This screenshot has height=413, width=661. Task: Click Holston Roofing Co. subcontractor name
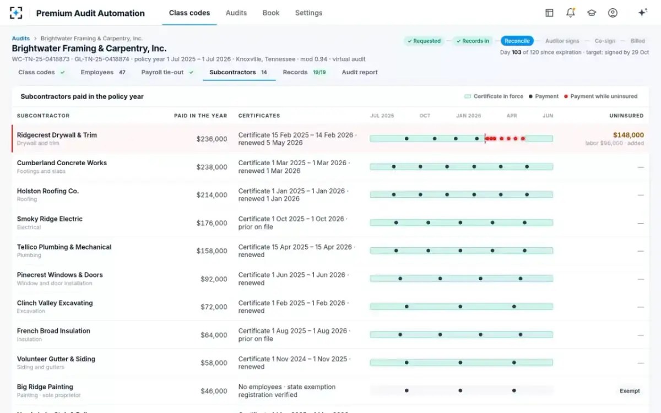coord(48,191)
